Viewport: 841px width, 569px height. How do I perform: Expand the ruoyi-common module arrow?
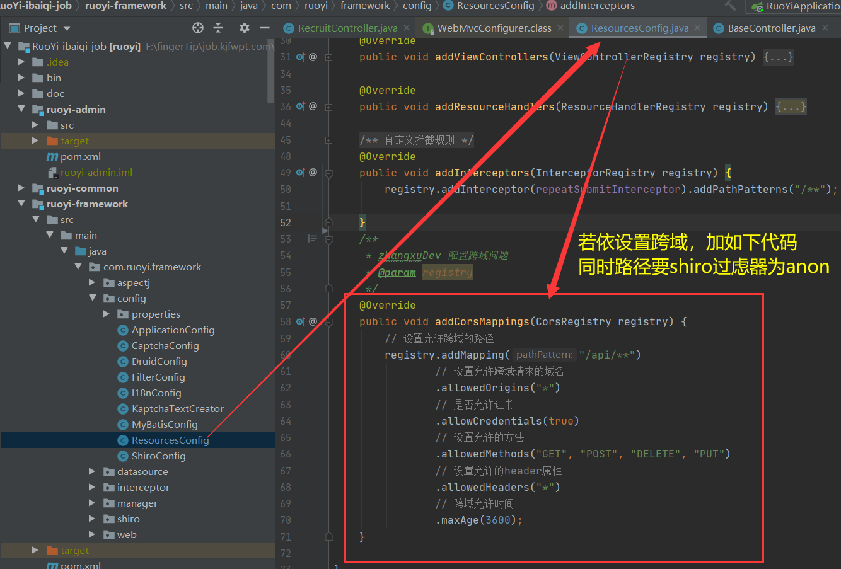pyautogui.click(x=21, y=188)
